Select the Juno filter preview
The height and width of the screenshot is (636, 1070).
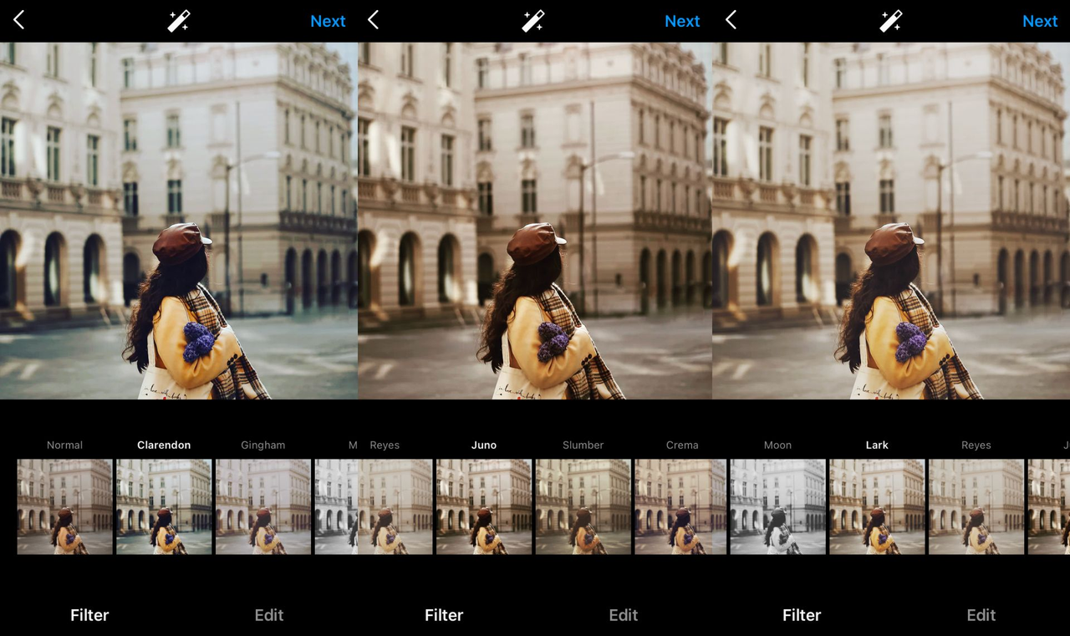click(x=484, y=506)
